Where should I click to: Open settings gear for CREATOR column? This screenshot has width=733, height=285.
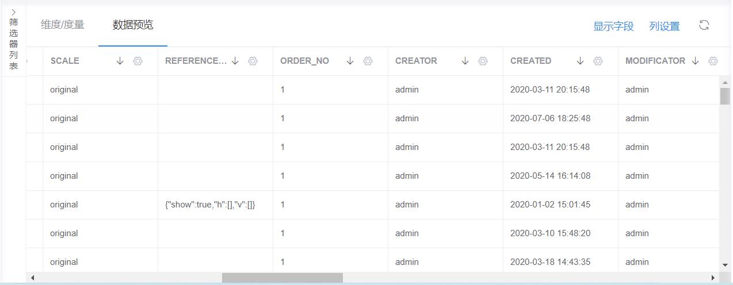[x=483, y=61]
